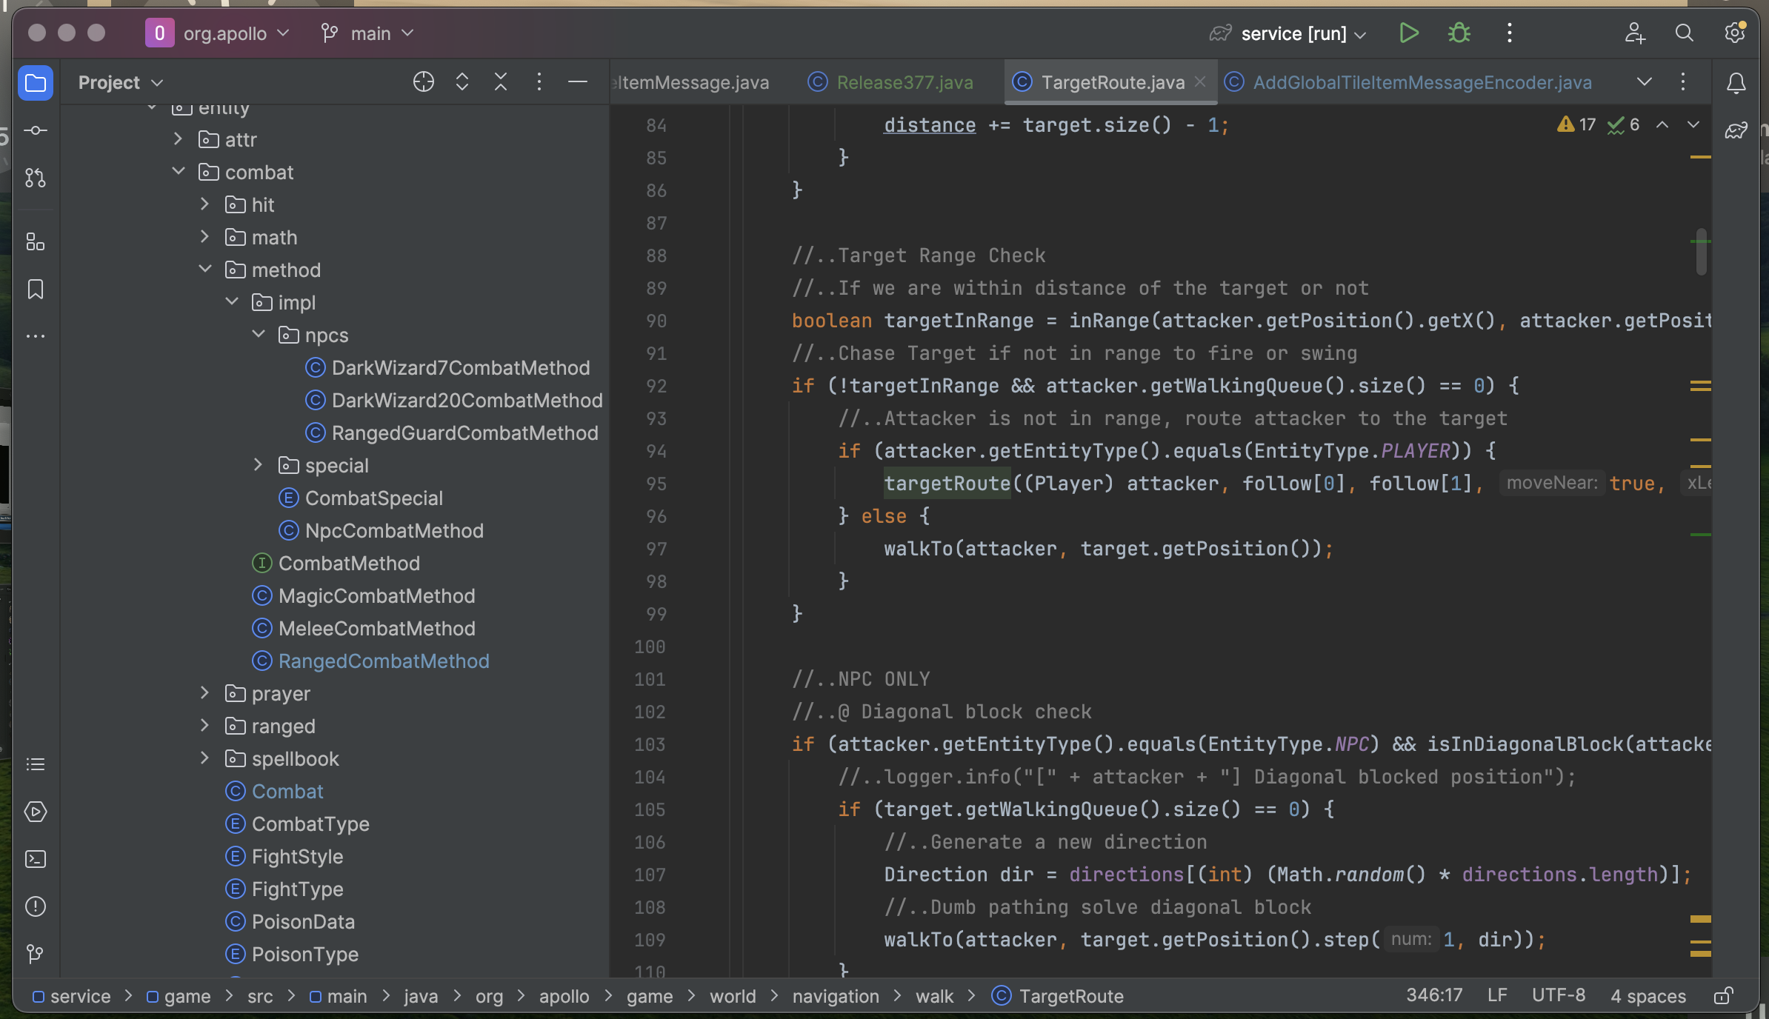
Task: Start a debug session
Action: click(1459, 33)
